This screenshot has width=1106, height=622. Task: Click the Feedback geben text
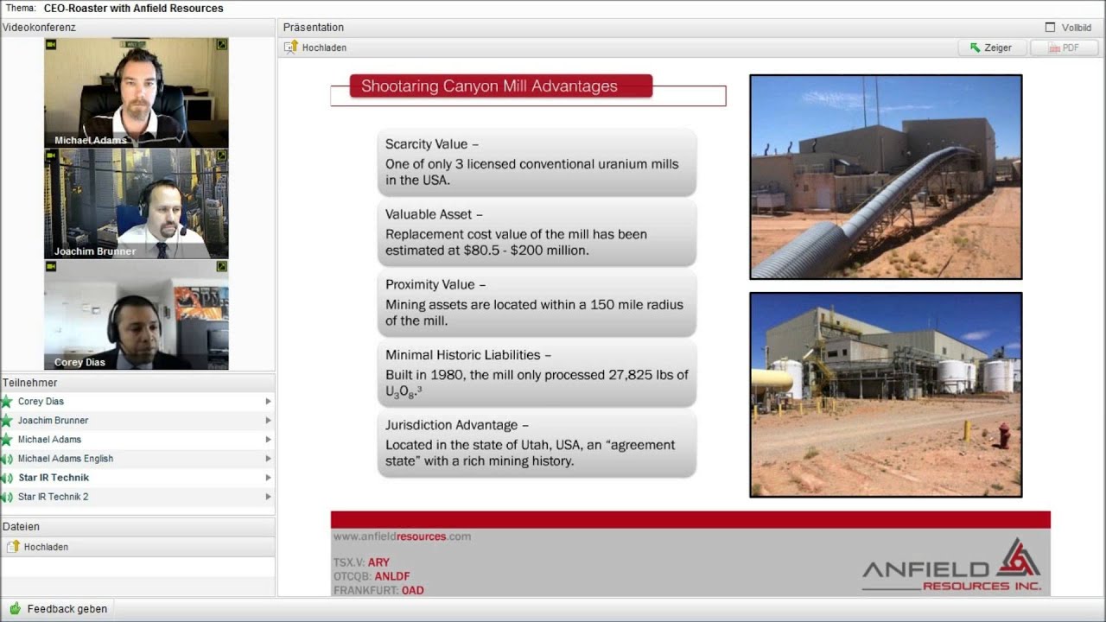tap(67, 609)
